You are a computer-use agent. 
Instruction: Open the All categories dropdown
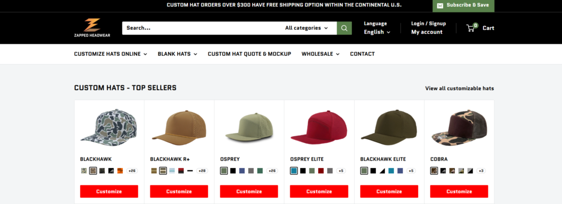(x=306, y=28)
